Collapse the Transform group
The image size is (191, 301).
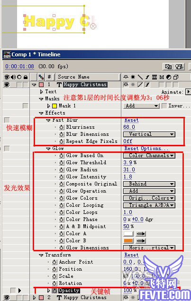pos(41,255)
